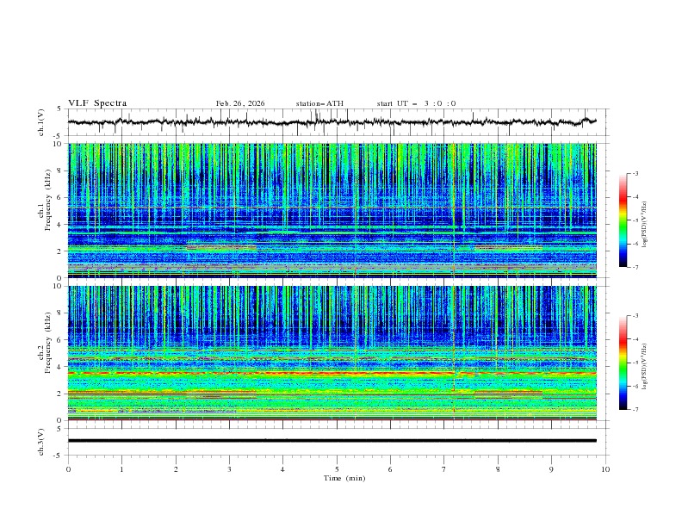Click the '-7' value on the lower colorbar

[635, 410]
